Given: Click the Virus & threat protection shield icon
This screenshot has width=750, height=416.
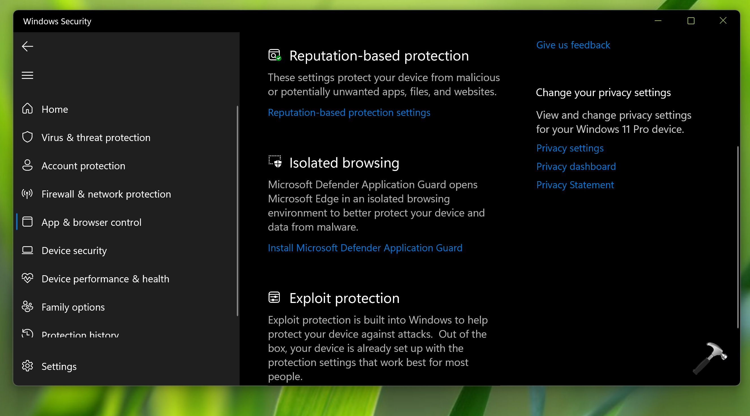Looking at the screenshot, I should [x=27, y=137].
